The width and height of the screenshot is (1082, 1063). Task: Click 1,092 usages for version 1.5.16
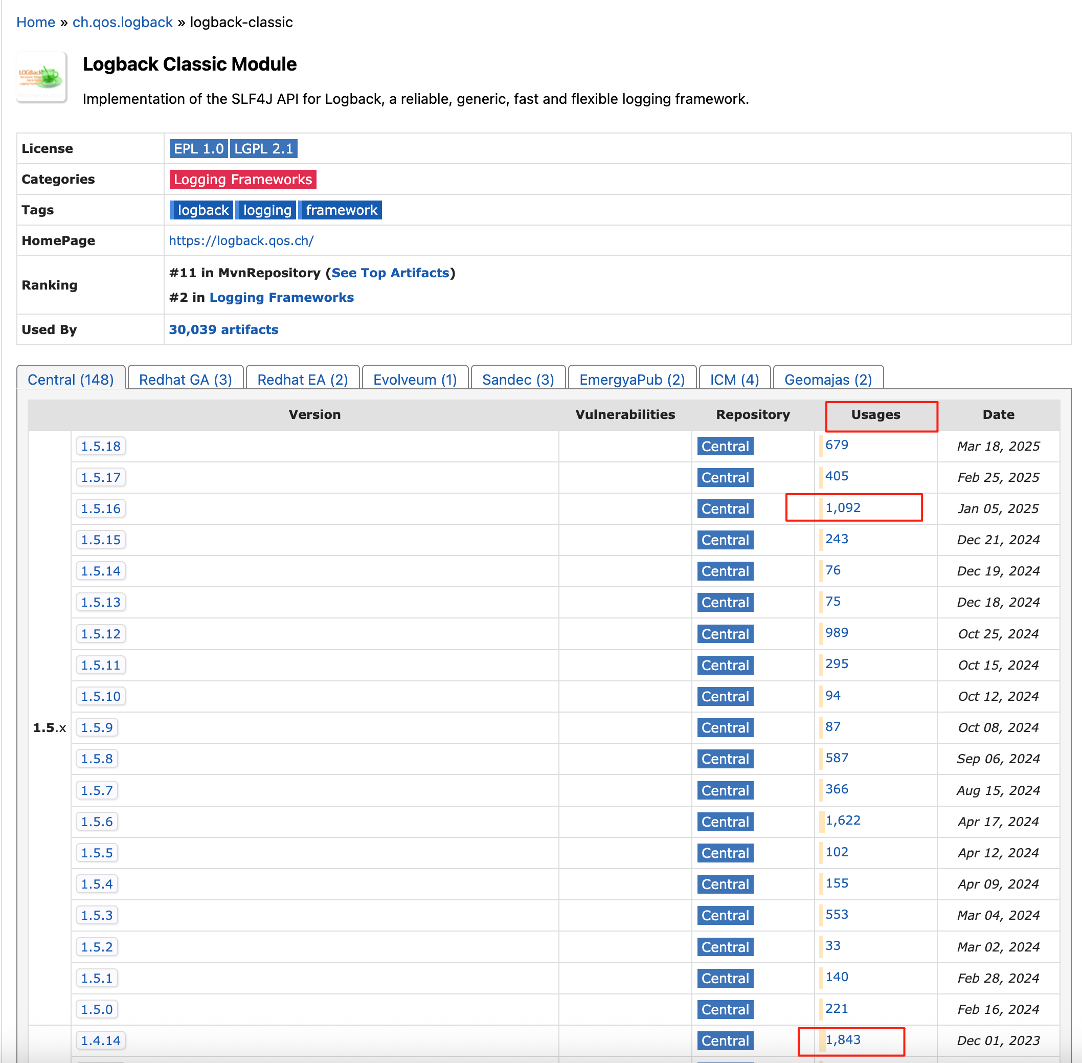(843, 507)
